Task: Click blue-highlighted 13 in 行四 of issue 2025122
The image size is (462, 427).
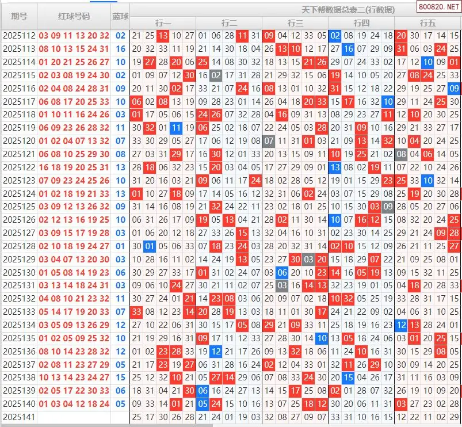Action: [x=335, y=167]
